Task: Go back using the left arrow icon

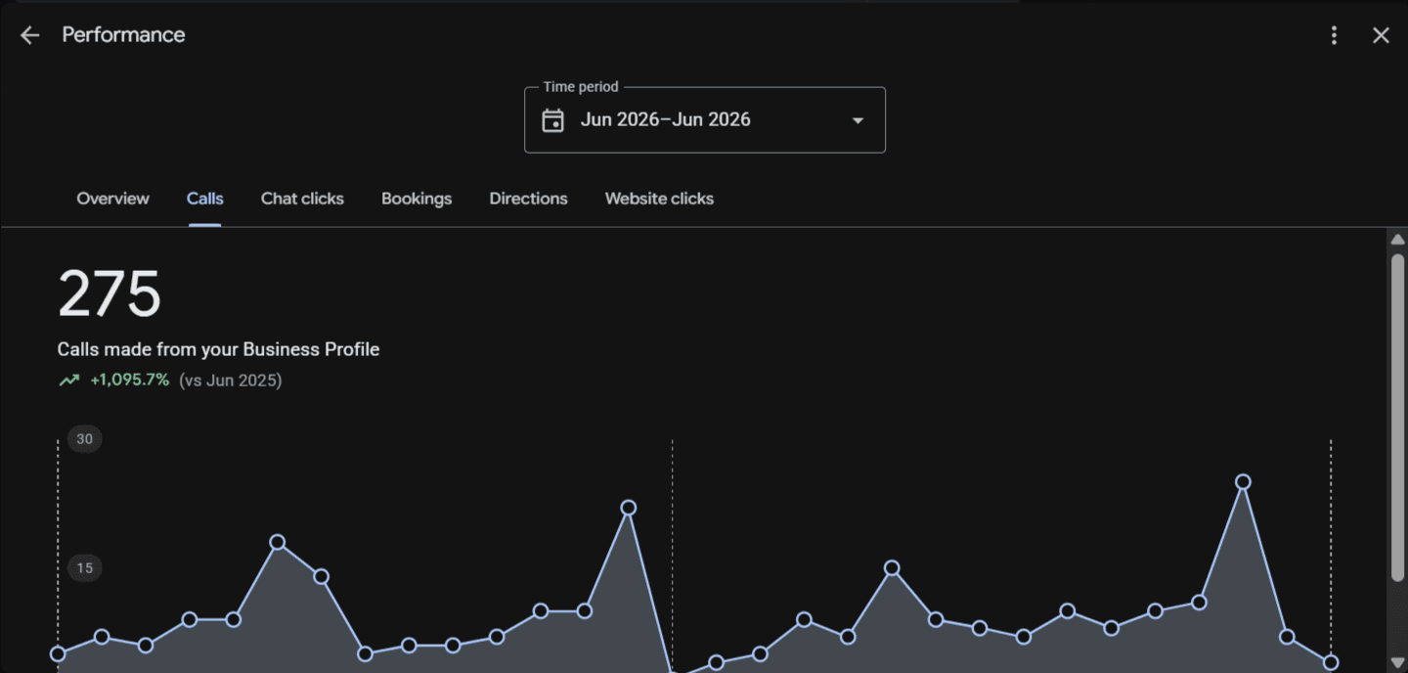Action: point(30,35)
